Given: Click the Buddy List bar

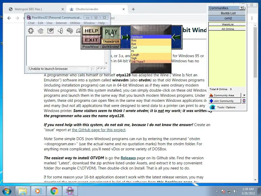Looking at the screenshot, I should (x=227, y=13).
